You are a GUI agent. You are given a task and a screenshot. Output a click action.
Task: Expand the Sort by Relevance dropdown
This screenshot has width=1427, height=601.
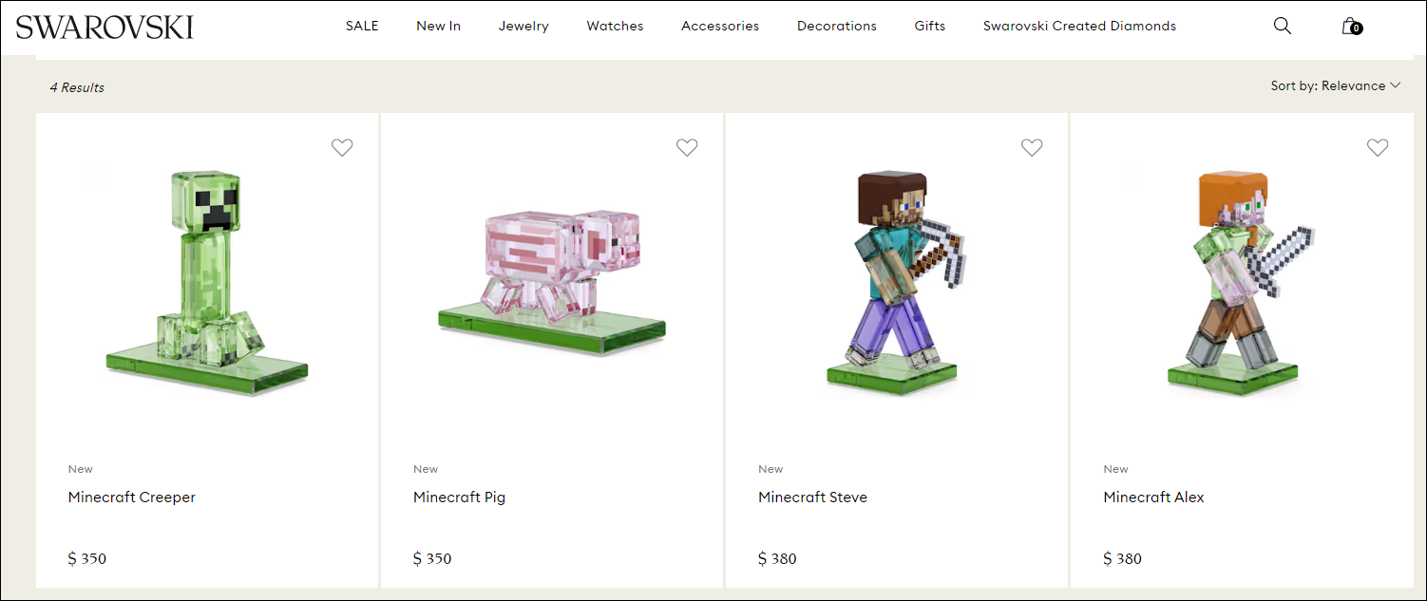(x=1336, y=85)
